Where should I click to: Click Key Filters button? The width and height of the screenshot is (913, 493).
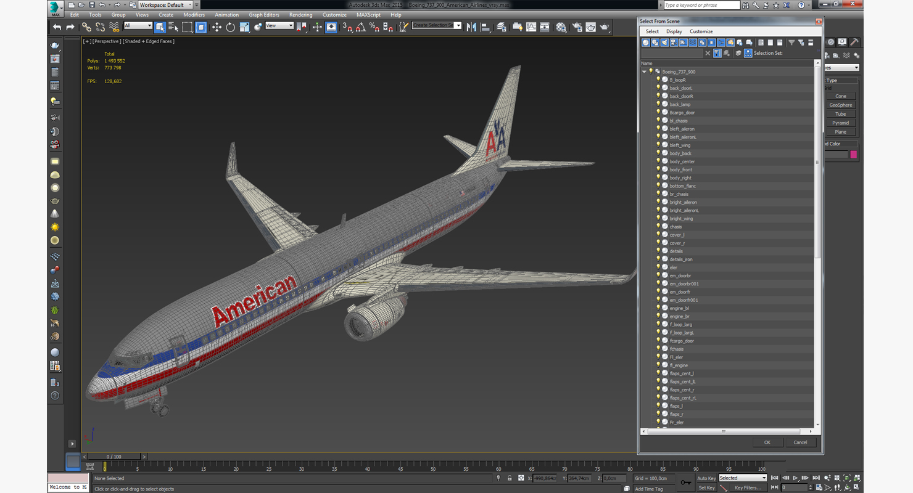click(747, 488)
